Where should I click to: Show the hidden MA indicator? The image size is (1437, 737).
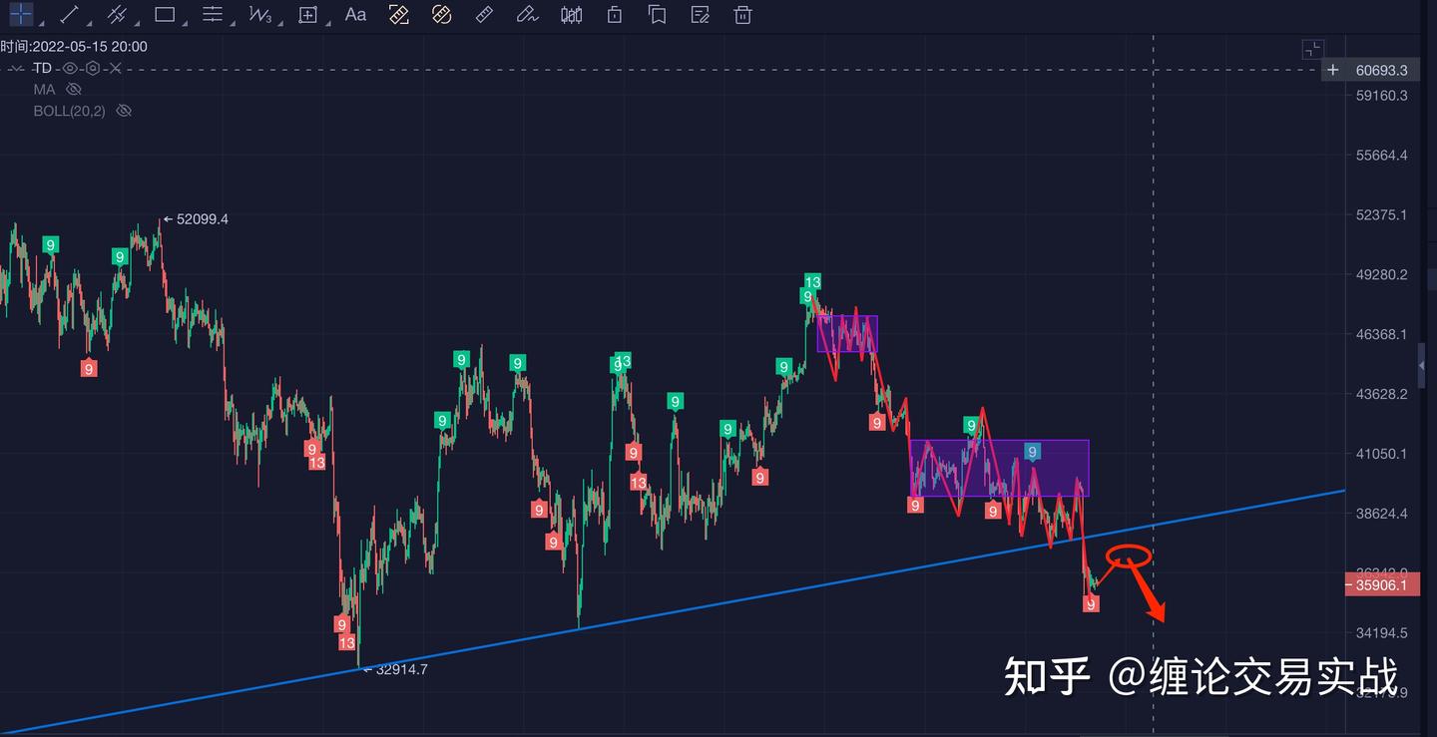tap(74, 89)
